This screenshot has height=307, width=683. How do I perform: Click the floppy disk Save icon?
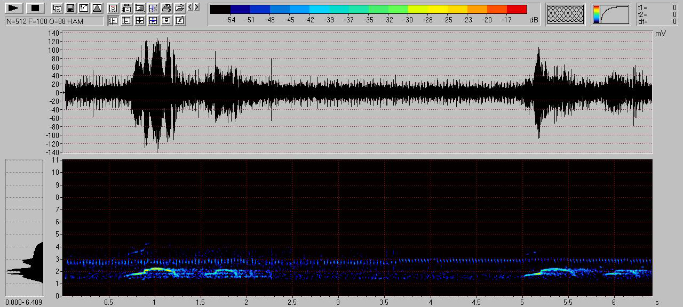point(70,8)
